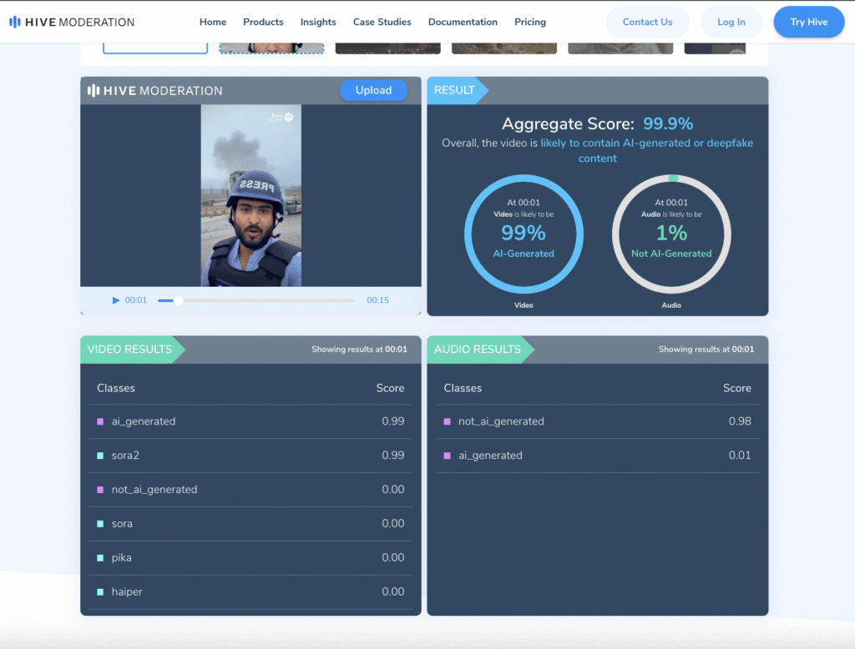855x649 pixels.
Task: Click the Log In button
Action: click(x=731, y=22)
